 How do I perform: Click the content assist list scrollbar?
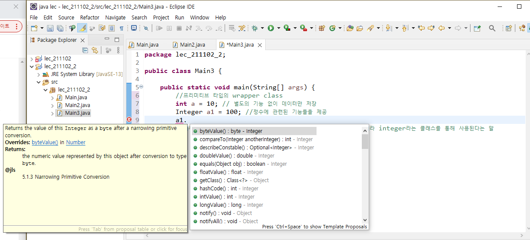pos(365,176)
